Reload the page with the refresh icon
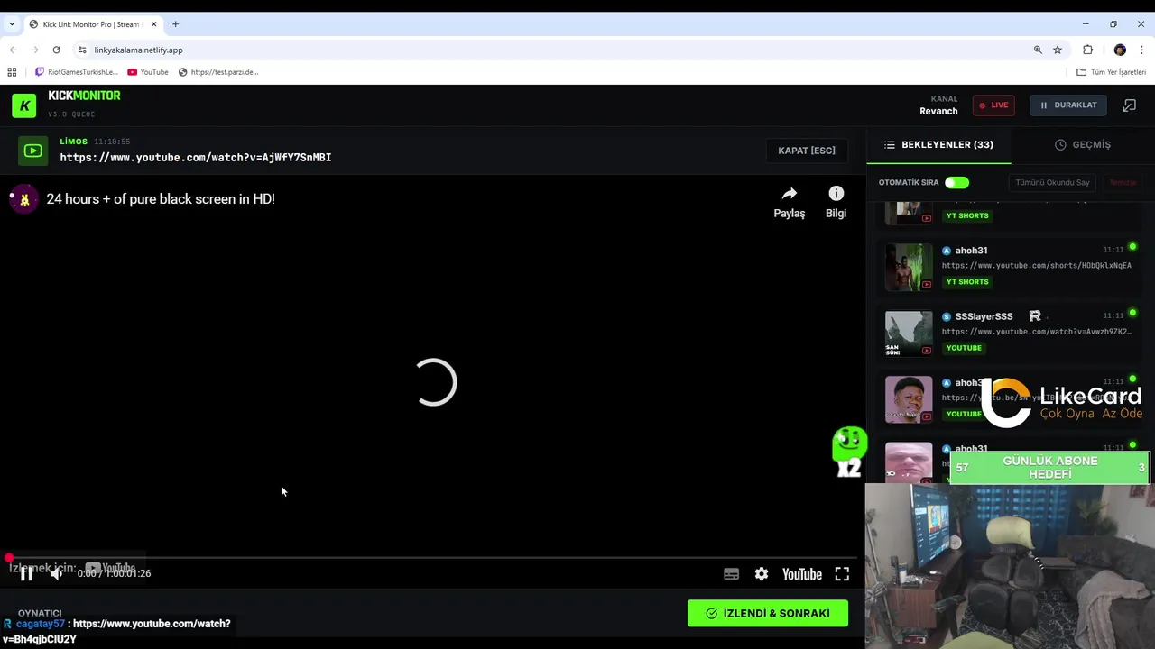1155x649 pixels. [x=56, y=50]
